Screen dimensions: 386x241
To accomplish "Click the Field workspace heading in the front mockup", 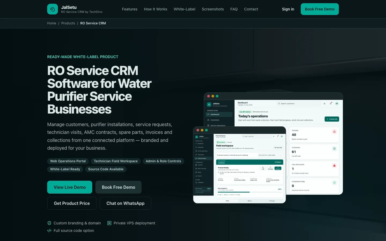I will pyautogui.click(x=225, y=146).
